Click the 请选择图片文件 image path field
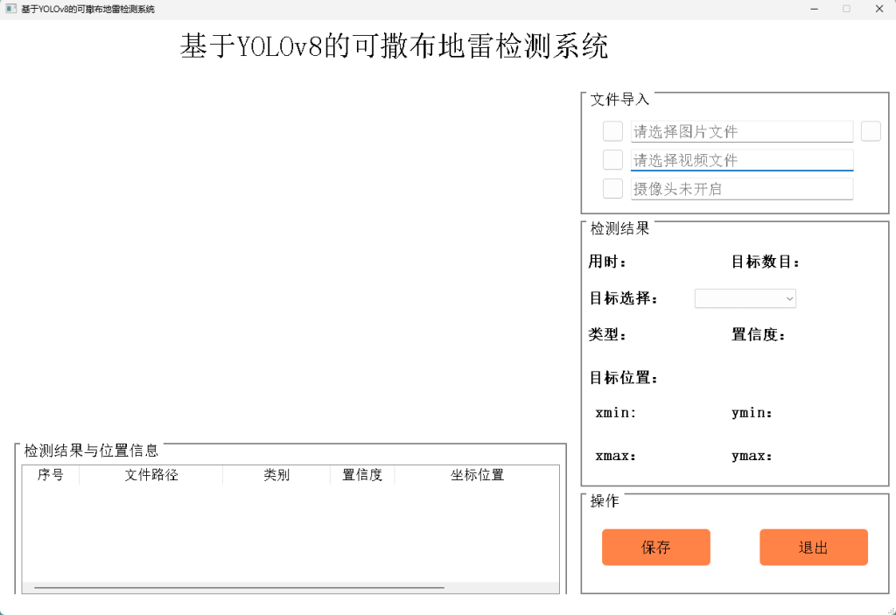This screenshot has height=615, width=896. tap(742, 130)
